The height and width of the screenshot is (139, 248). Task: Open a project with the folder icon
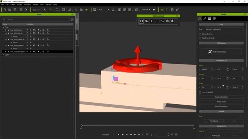[x=10, y=10]
